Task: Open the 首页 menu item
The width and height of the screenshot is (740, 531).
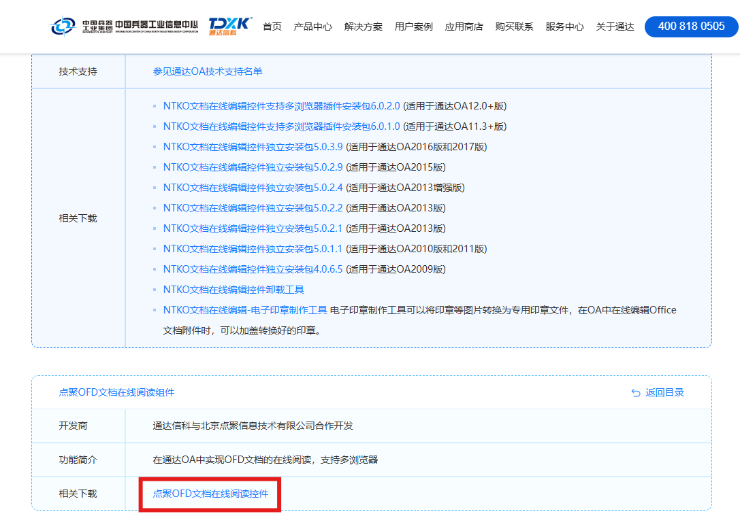Action: click(x=272, y=27)
